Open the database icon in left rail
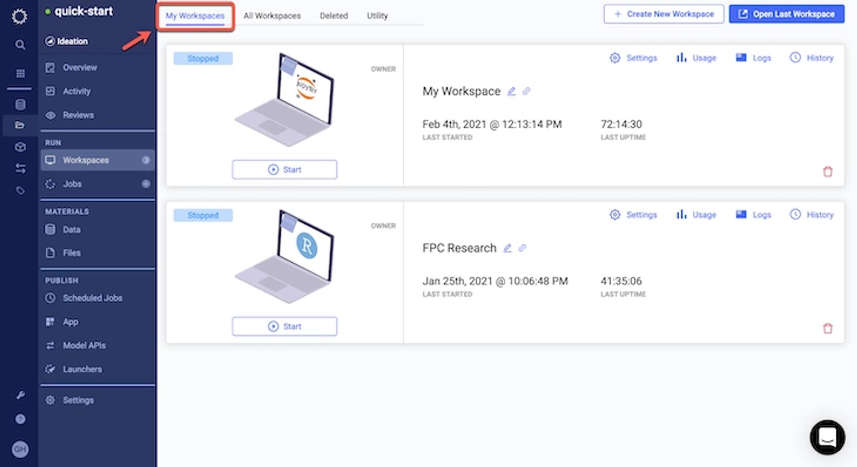 point(21,104)
